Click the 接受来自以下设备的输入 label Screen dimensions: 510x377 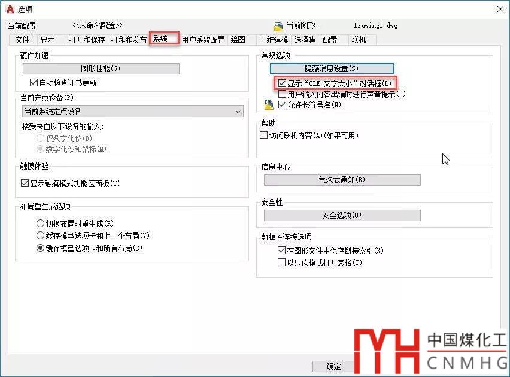click(62, 126)
